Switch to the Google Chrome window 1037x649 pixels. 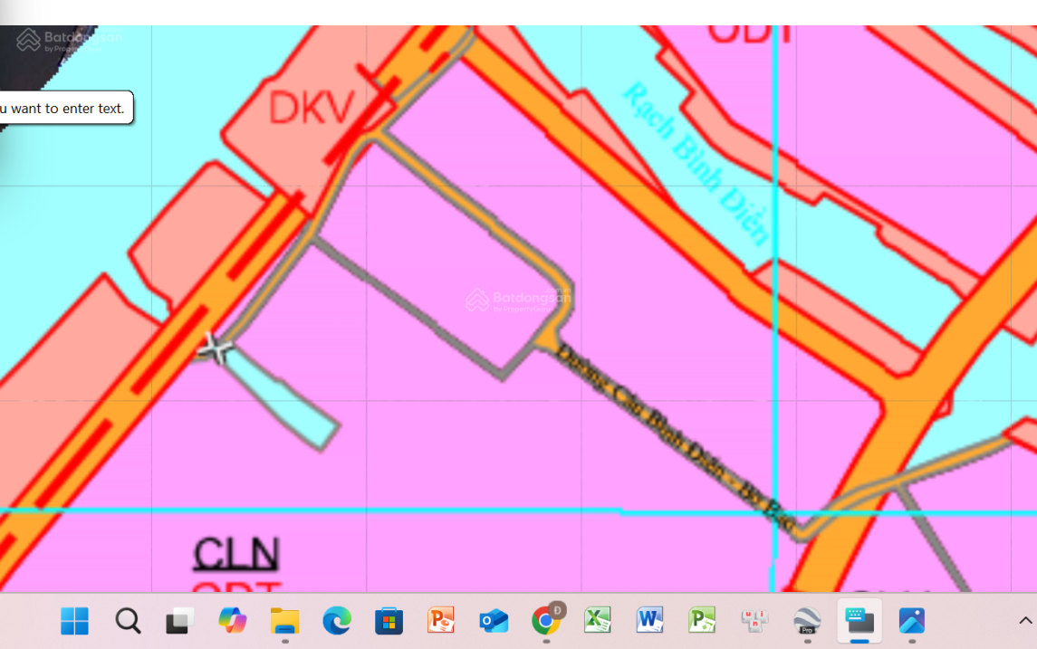[x=546, y=621]
